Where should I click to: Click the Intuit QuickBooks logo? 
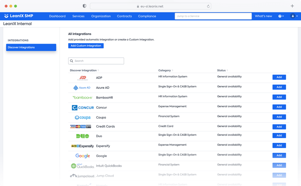(x=83, y=166)
